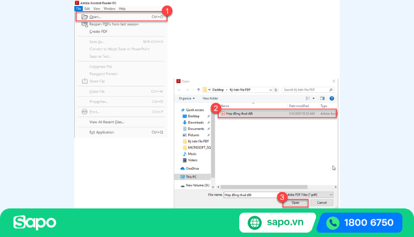Screen dimensions: 414x237
Task: Click the Print menu printer icon
Action: tap(85, 112)
